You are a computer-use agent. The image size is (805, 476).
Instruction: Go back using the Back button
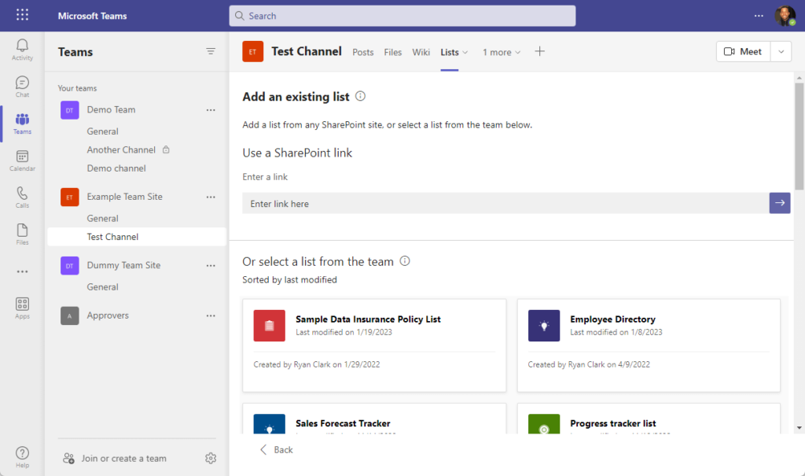[276, 450]
